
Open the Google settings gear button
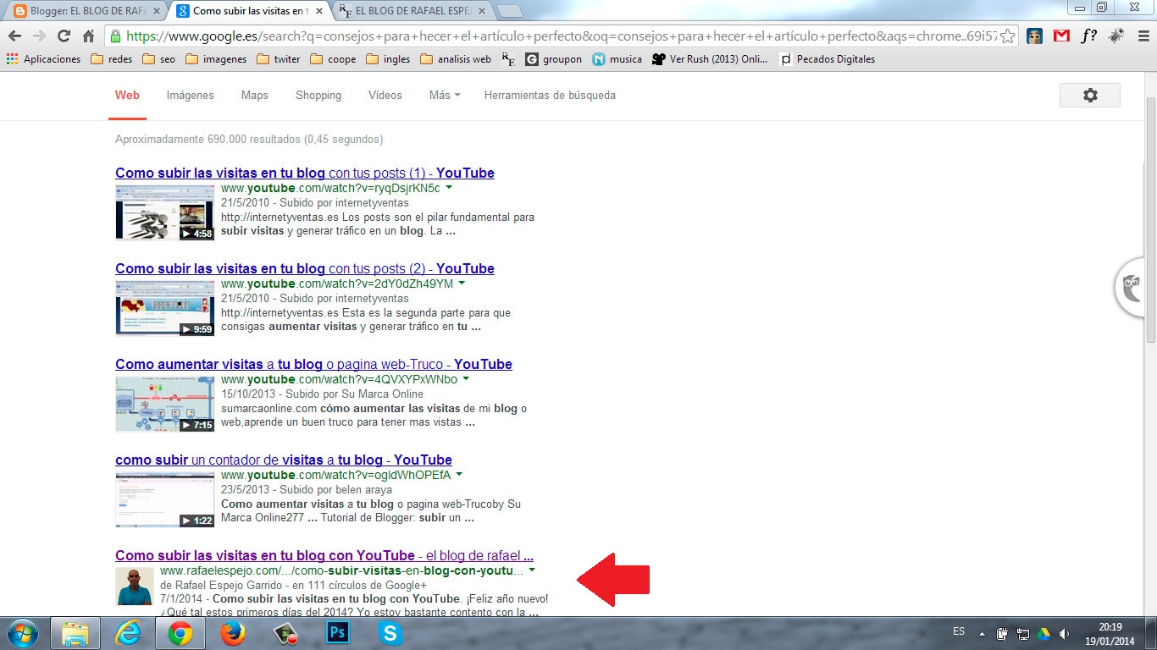[x=1089, y=96]
